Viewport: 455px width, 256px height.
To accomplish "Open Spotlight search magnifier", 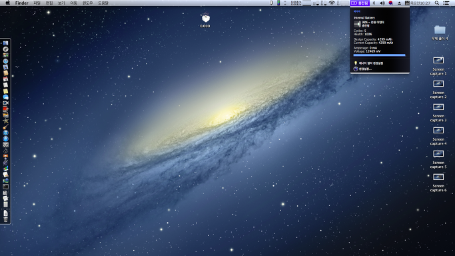I will coord(437,3).
